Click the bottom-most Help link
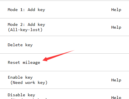129x99 pixels. [116, 97]
